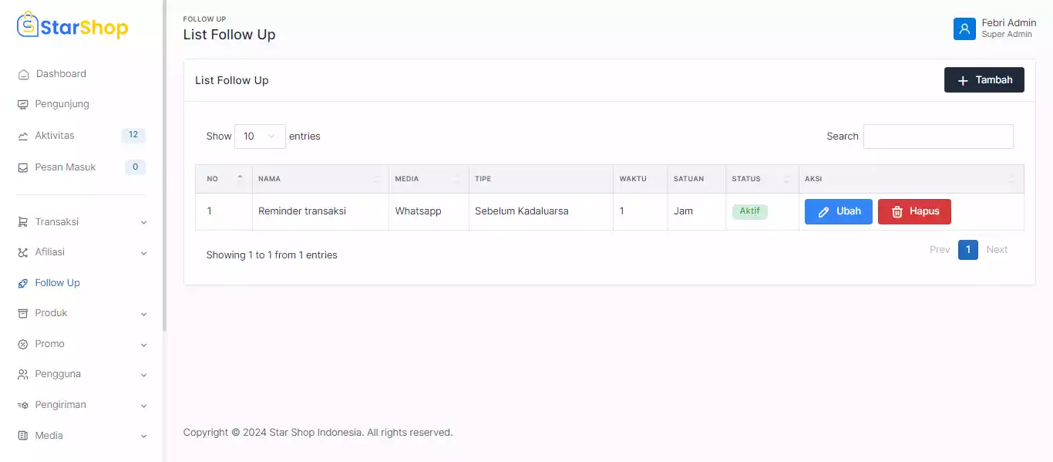The width and height of the screenshot is (1053, 462).
Task: Click the Pesan Masuk inbox icon
Action: coord(23,167)
